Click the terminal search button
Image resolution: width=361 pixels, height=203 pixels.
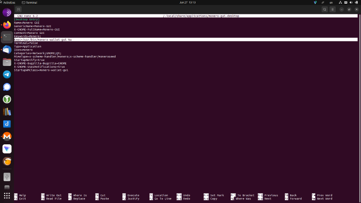pos(324,9)
